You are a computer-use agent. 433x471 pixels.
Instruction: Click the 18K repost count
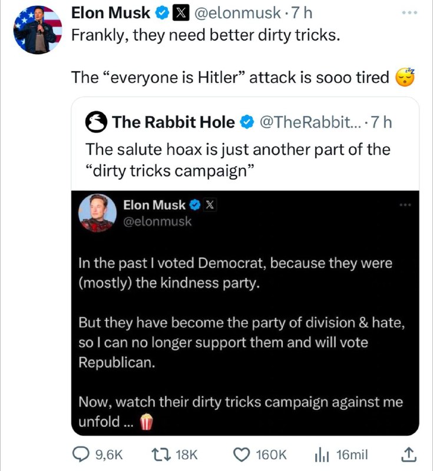tap(187, 454)
